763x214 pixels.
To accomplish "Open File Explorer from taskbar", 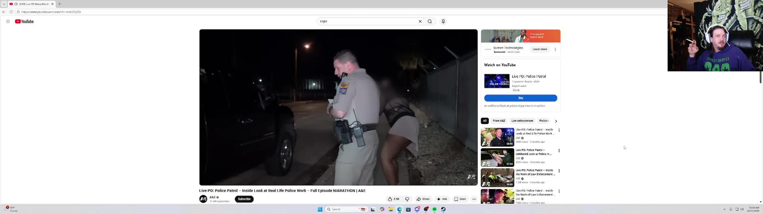I will [391, 210].
